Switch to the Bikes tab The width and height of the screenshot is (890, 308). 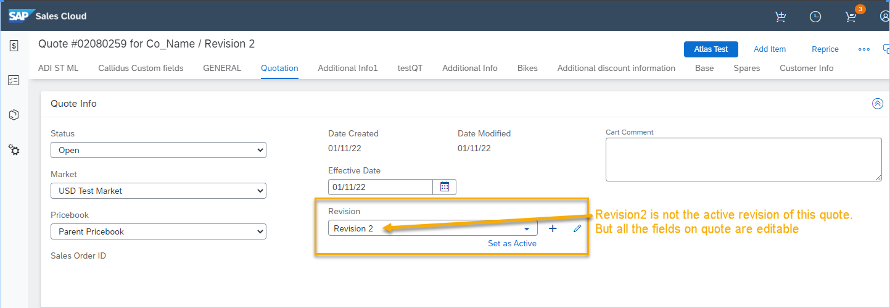(527, 68)
